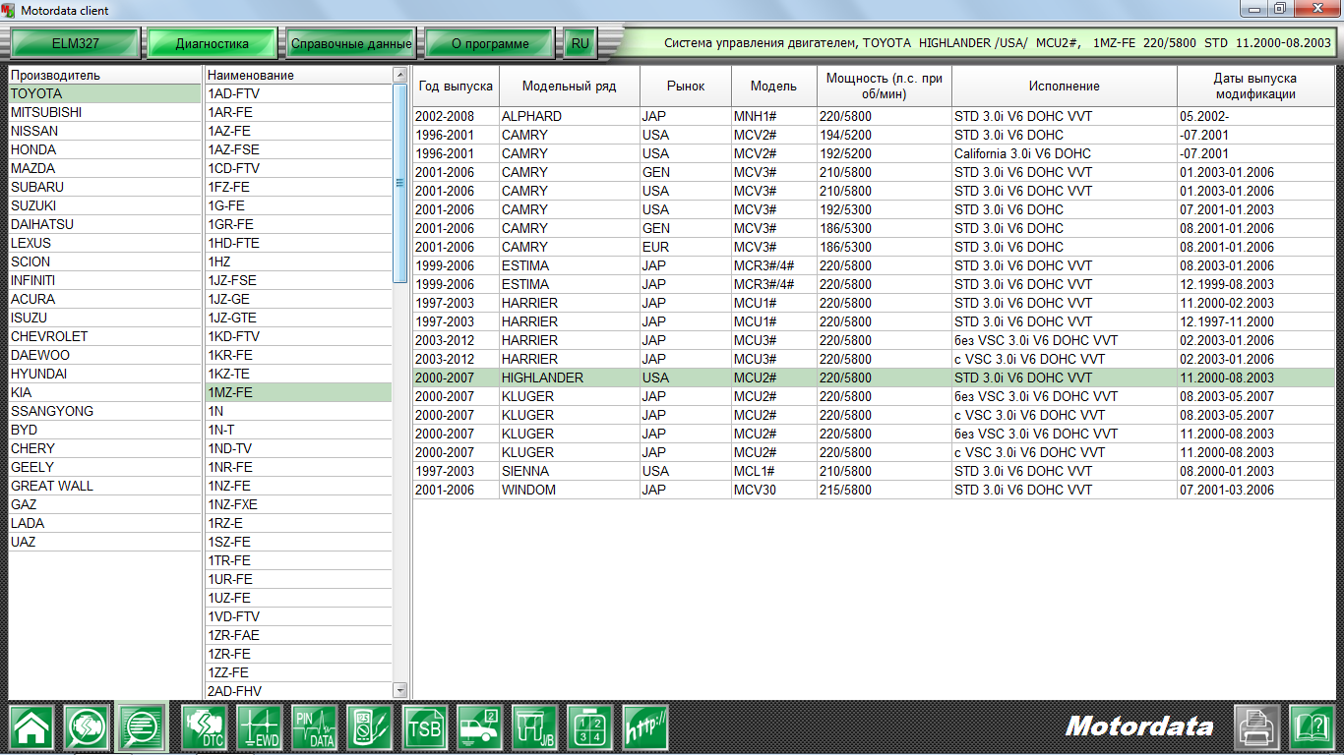Open the Home screen icon
The height and width of the screenshot is (755, 1344).
coord(32,727)
